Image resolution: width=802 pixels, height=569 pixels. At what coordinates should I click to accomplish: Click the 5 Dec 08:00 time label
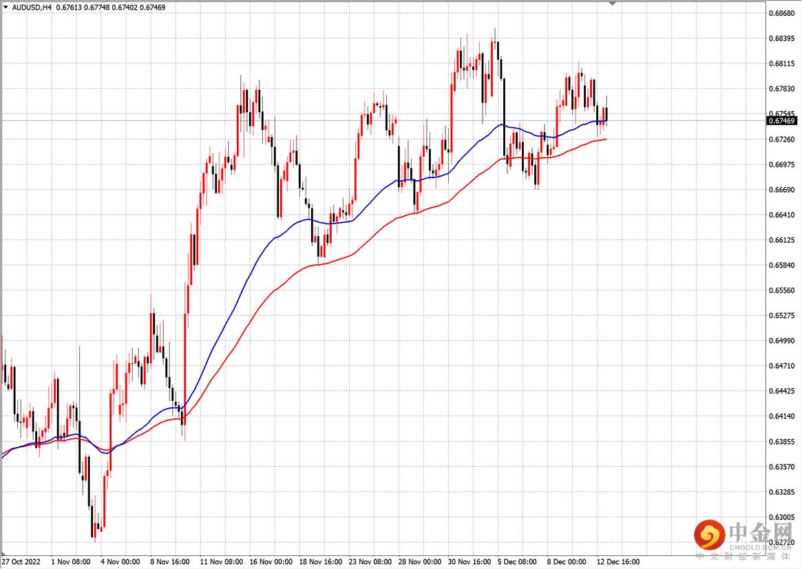(x=518, y=561)
